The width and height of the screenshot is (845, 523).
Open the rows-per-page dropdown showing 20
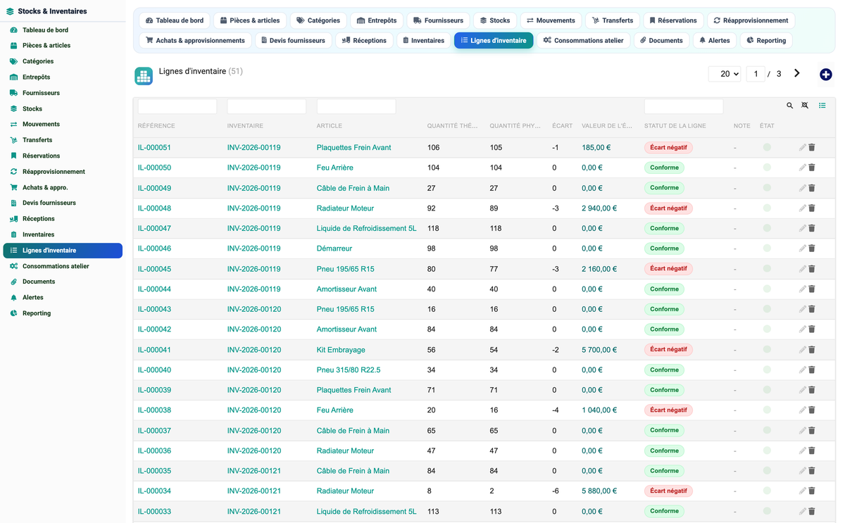click(x=725, y=74)
